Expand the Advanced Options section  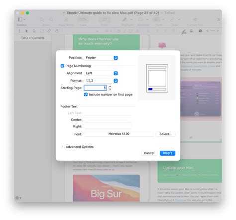coord(62,147)
